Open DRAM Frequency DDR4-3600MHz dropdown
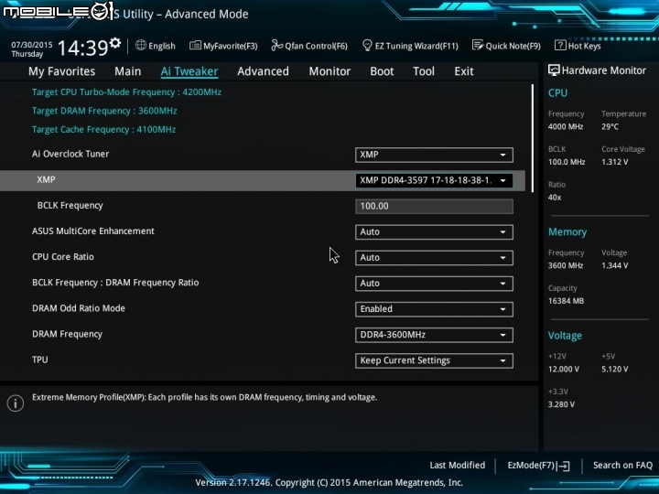This screenshot has height=494, width=659. [434, 335]
